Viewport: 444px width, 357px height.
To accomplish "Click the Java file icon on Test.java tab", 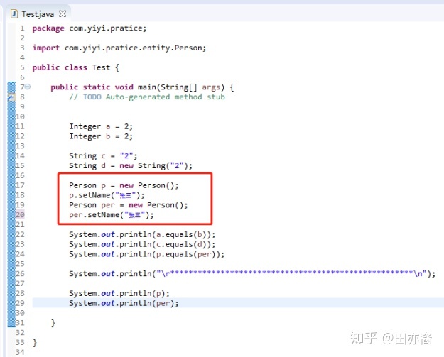I will pyautogui.click(x=14, y=13).
